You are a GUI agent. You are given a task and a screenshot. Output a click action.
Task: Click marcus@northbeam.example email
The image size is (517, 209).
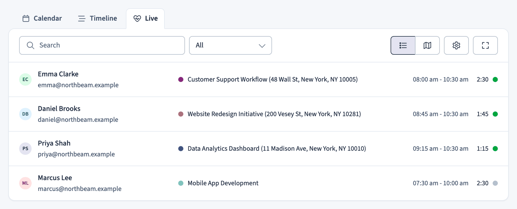pyautogui.click(x=79, y=189)
